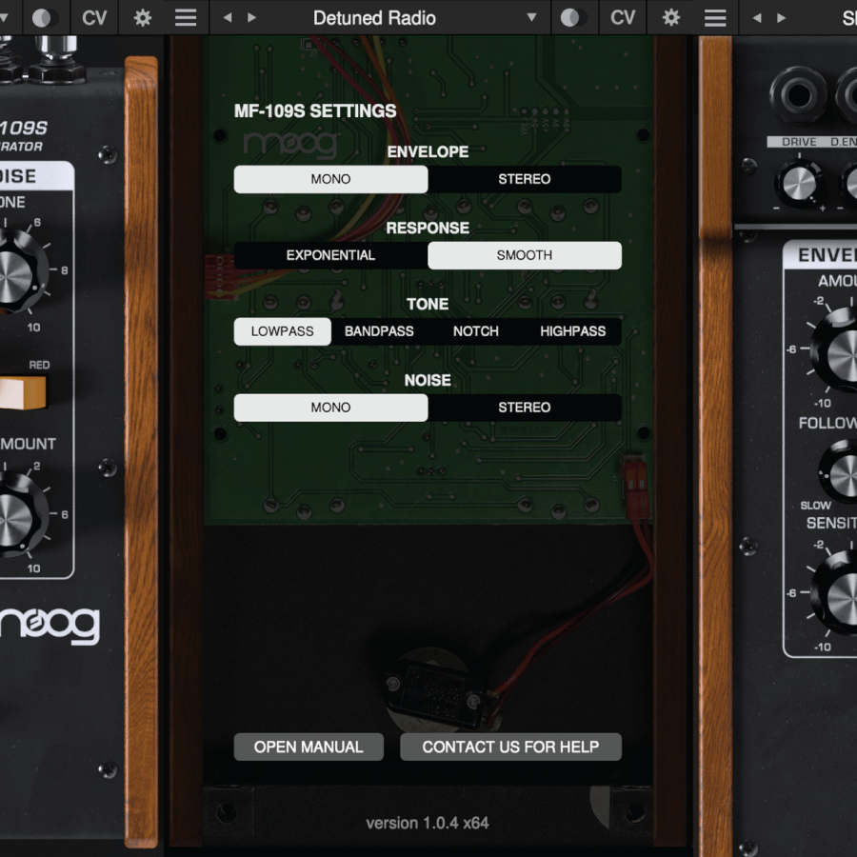
Task: Click the CV icon on the right toolbar
Action: [x=622, y=17]
